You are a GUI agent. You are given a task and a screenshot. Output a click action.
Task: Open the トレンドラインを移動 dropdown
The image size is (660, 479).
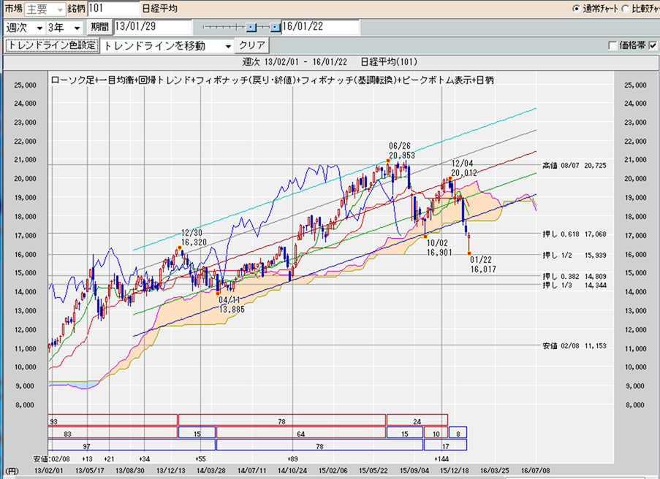tap(167, 46)
